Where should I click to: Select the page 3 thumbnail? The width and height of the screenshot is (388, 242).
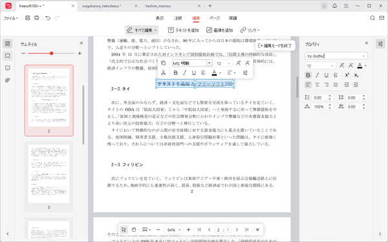coord(48,177)
